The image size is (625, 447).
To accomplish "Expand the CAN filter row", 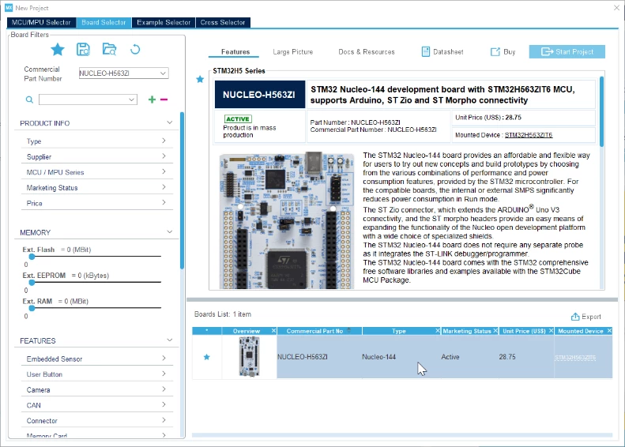I will pyautogui.click(x=97, y=405).
